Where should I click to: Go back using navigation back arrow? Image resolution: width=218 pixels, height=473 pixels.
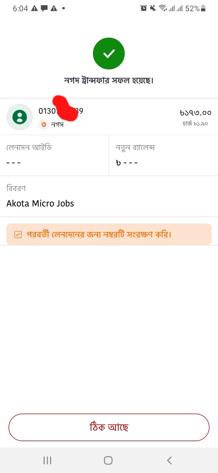coord(169,460)
